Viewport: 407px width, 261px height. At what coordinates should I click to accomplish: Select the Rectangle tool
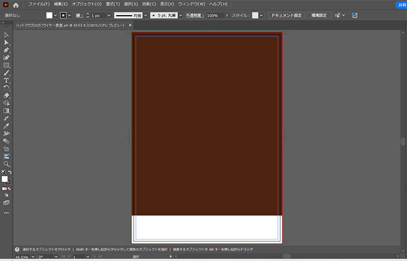coord(7,65)
